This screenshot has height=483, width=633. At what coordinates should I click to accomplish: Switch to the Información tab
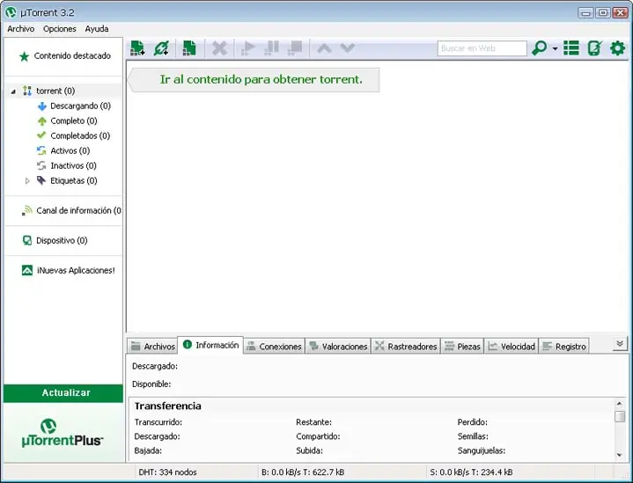(210, 346)
